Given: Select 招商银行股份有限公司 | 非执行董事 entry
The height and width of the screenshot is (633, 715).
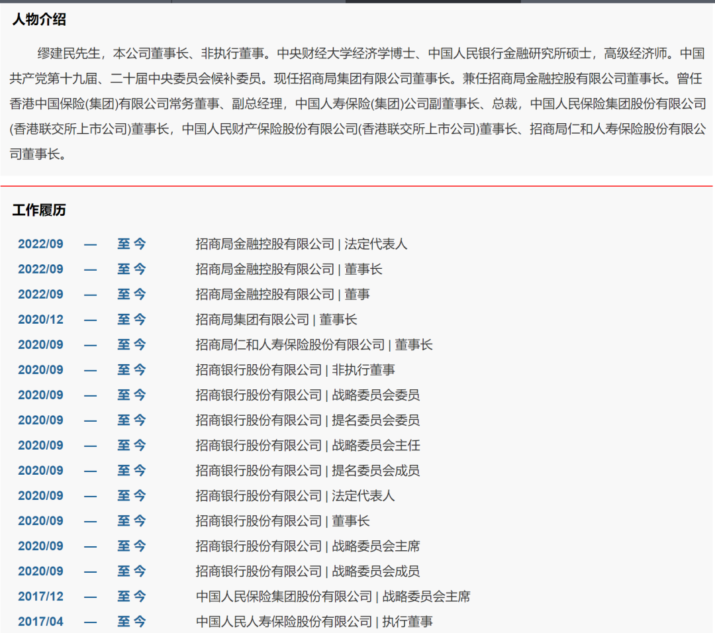Looking at the screenshot, I should pos(295,370).
